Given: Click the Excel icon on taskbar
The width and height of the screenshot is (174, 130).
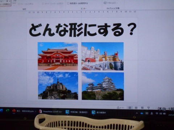Looking at the screenshot, I should tap(8, 110).
